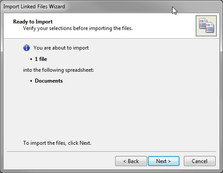Click the into the following spreadsheet label
The height and width of the screenshot is (173, 223).
point(58,70)
